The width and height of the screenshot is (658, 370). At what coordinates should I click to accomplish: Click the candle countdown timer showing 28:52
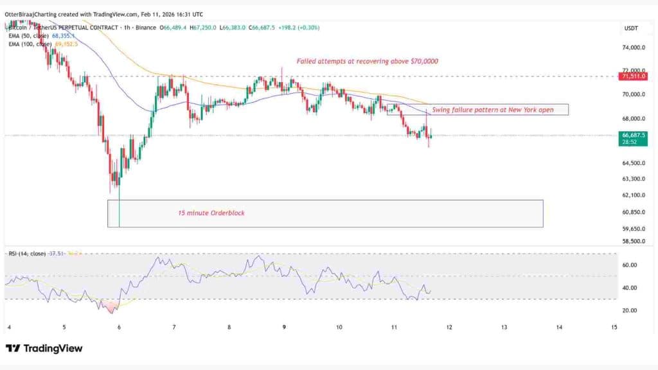633,143
